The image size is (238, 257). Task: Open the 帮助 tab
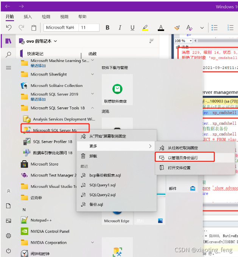[x=82, y=17]
